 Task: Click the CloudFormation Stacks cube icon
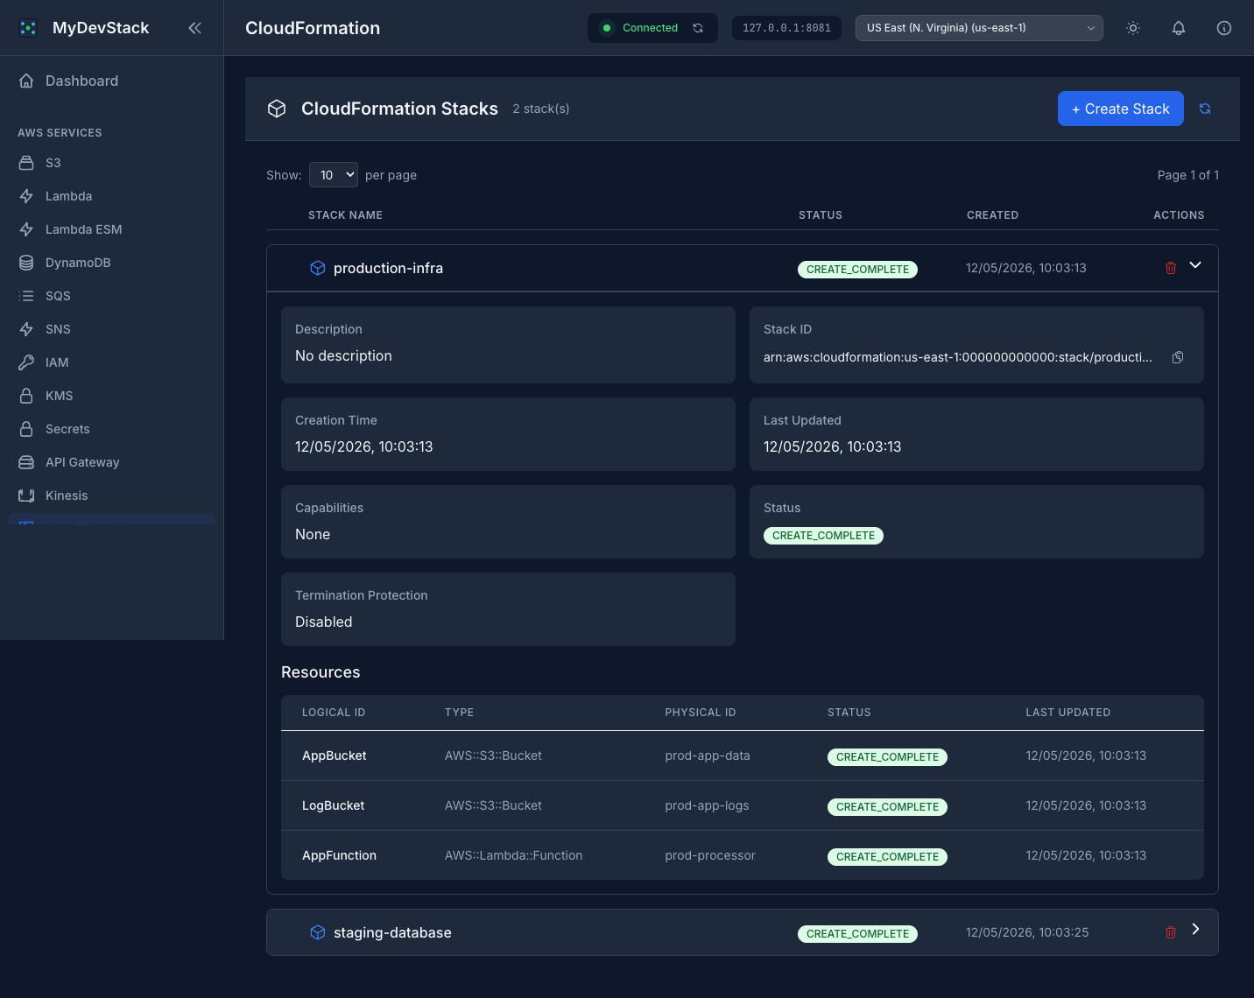tap(277, 109)
